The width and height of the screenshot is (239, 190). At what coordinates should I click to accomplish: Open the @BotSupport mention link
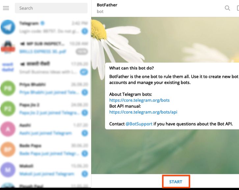[139, 124]
